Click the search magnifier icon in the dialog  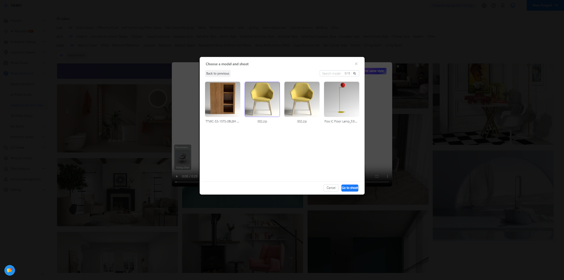click(355, 73)
